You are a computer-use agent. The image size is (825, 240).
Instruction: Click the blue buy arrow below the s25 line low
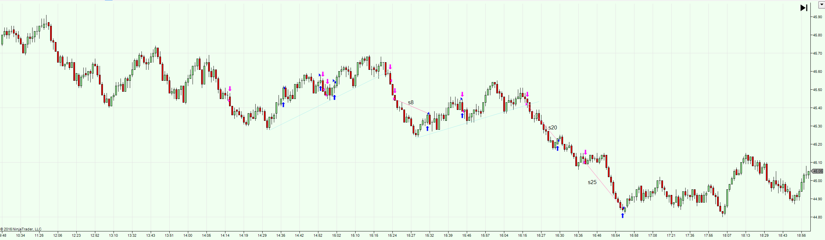click(622, 216)
